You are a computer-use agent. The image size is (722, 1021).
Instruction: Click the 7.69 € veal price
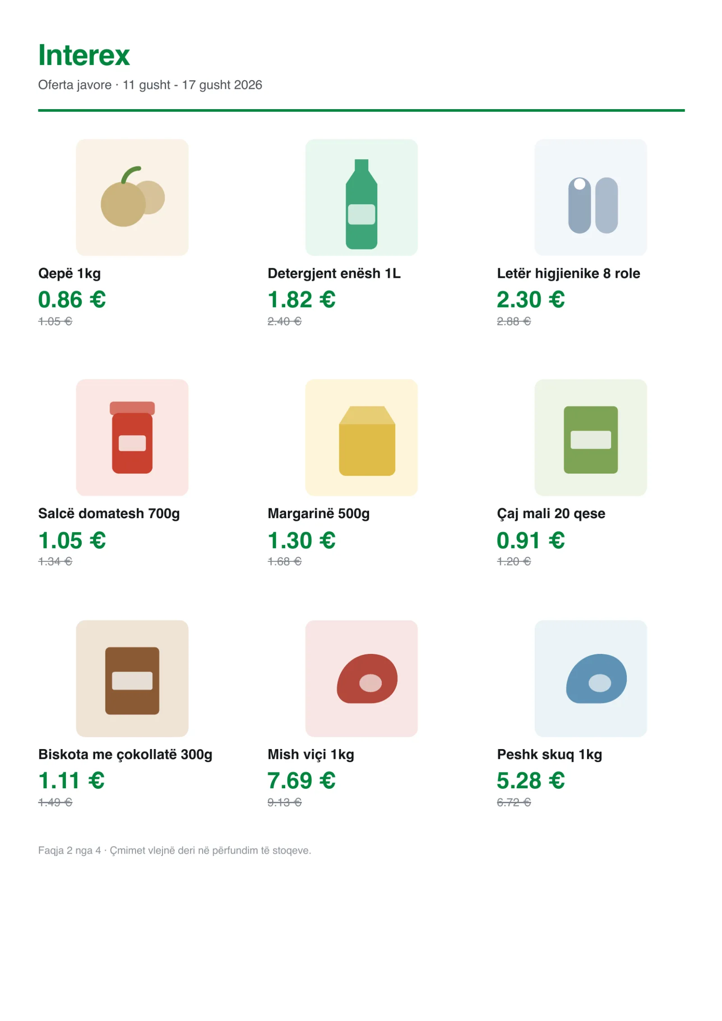301,780
